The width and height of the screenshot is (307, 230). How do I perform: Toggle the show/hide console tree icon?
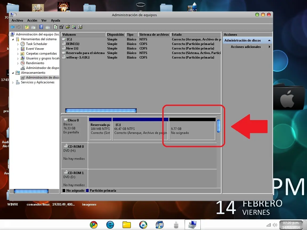pyautogui.click(x=33, y=27)
